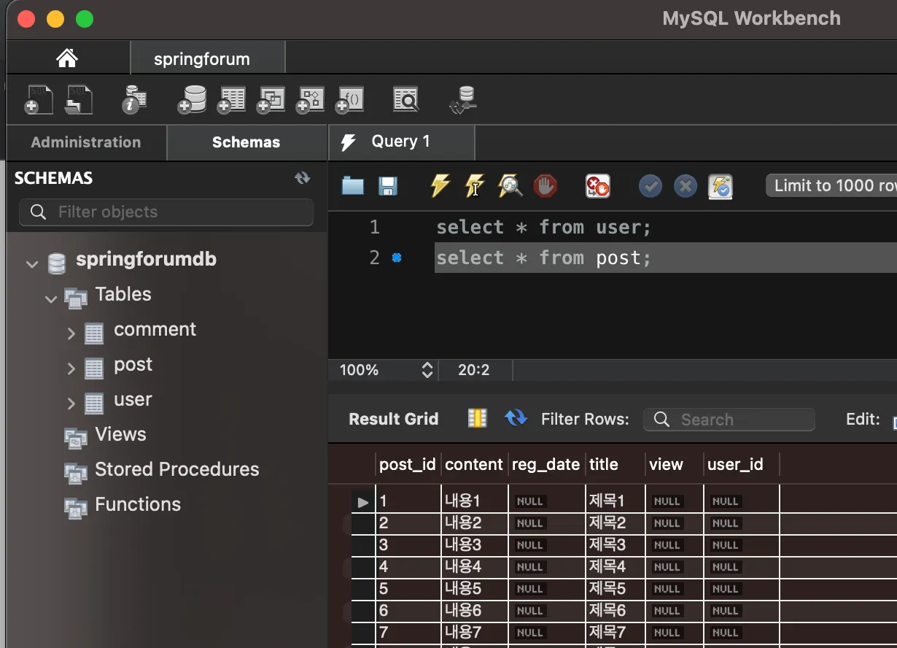Focus the Filter objects field

click(166, 212)
